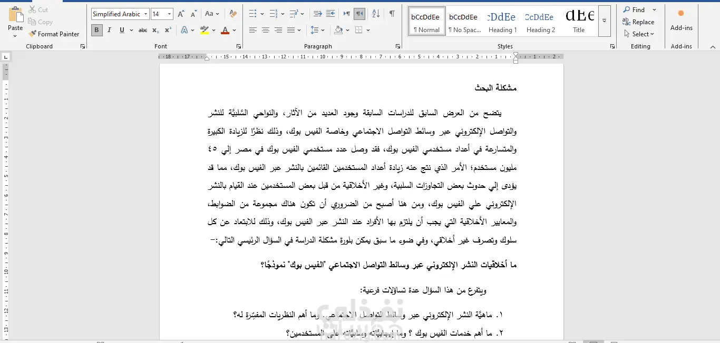The height and width of the screenshot is (343, 720).
Task: Apply the Normal style
Action: coord(426,21)
